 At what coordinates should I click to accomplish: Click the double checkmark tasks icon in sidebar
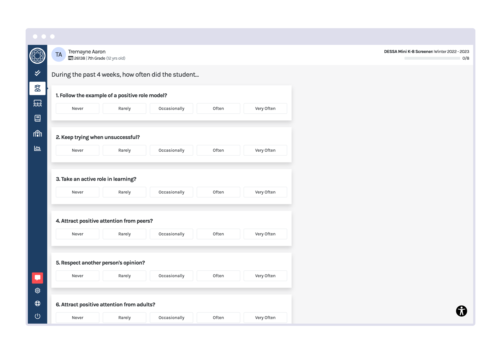[37, 73]
